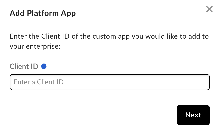Click the Add Platform App title
This screenshot has width=219, height=129.
point(43,13)
